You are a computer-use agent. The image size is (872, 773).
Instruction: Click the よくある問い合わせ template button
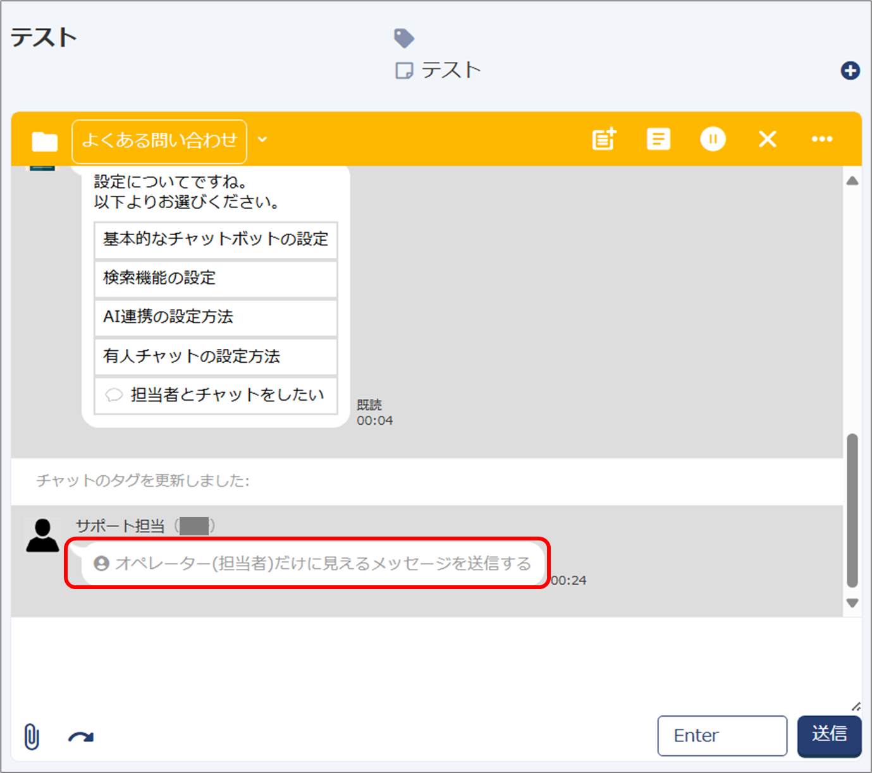[x=159, y=140]
